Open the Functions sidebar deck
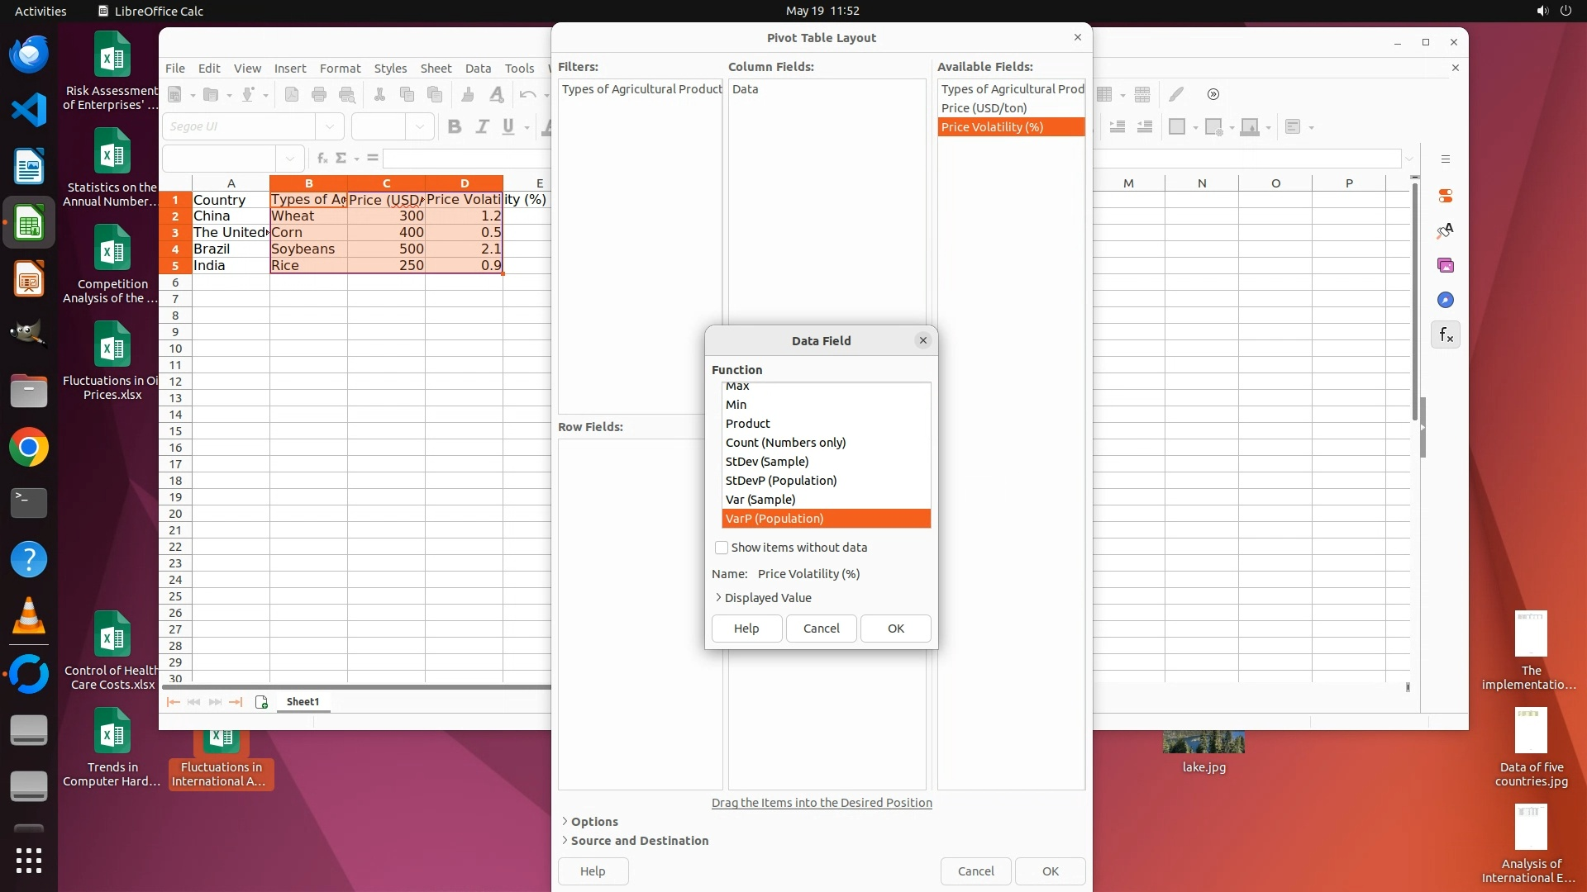This screenshot has height=892, width=1587. pos(1445,335)
